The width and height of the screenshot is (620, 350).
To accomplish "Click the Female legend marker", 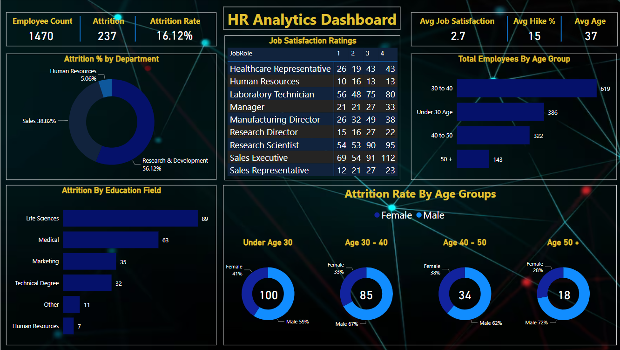I will tap(377, 215).
